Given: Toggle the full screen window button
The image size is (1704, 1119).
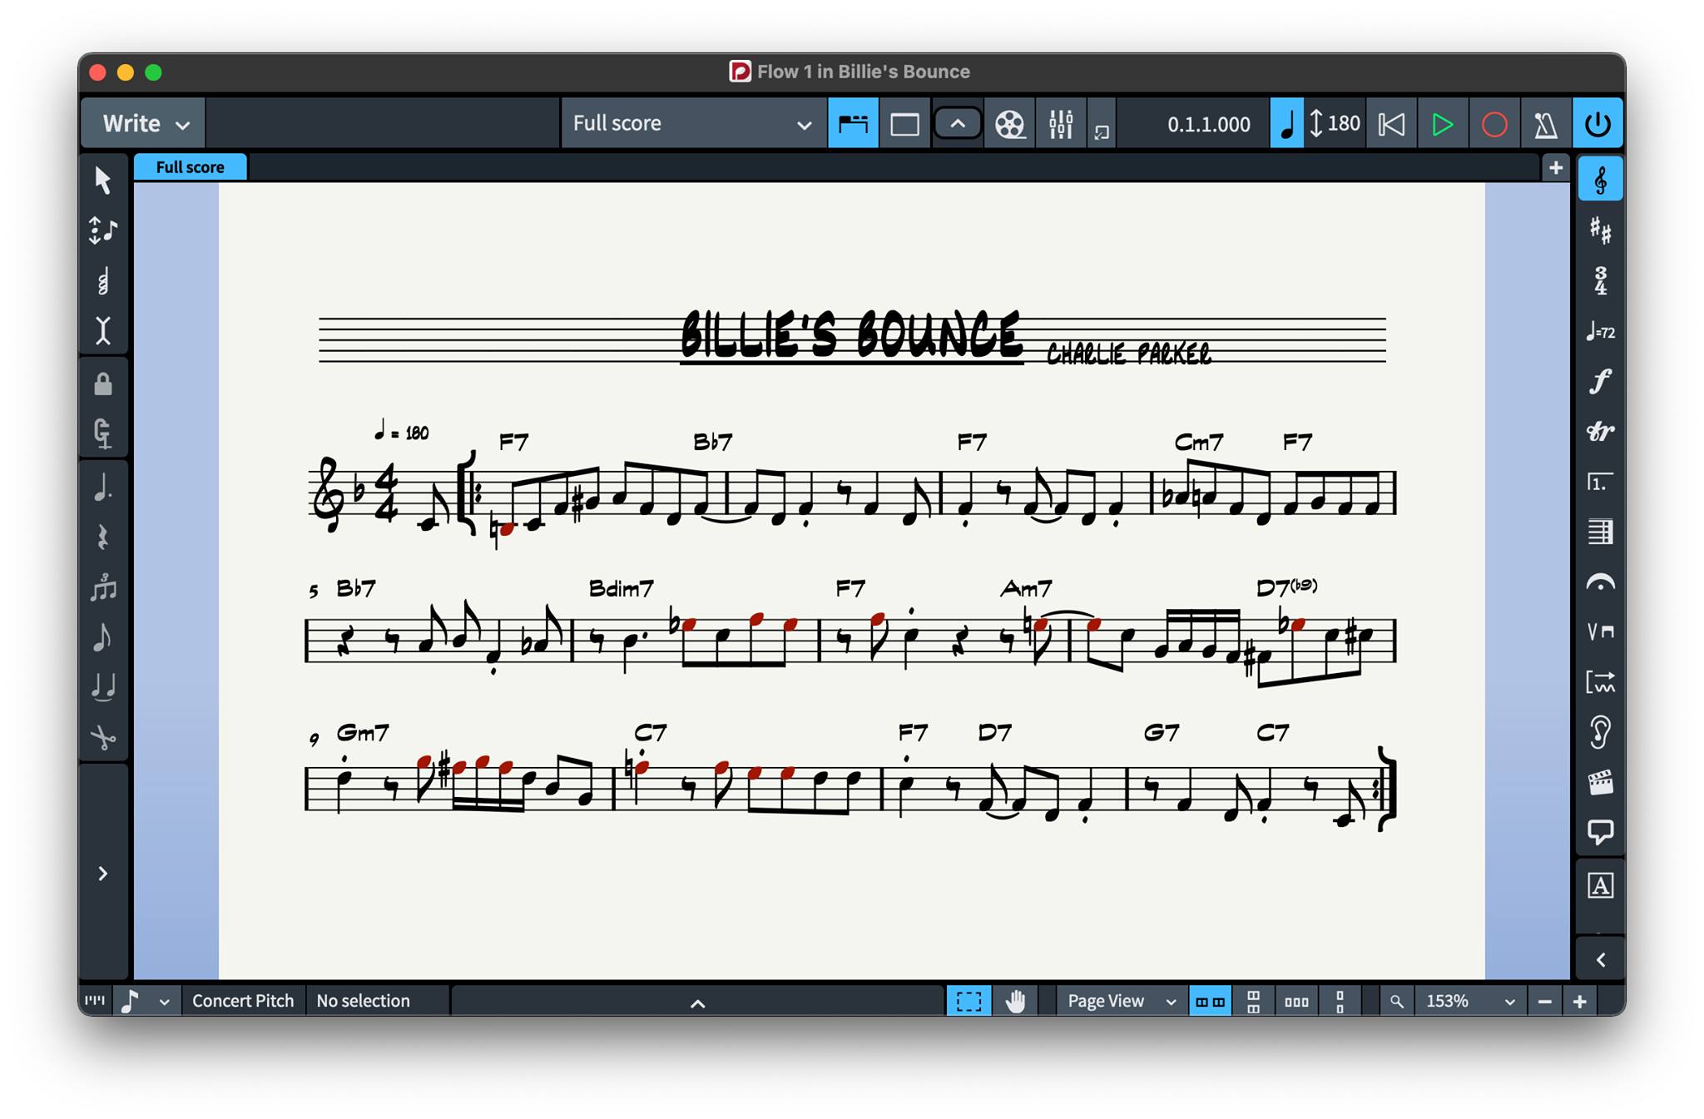Looking at the screenshot, I should 904,124.
